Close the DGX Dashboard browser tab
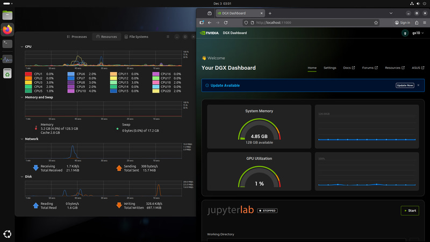 coord(261,13)
